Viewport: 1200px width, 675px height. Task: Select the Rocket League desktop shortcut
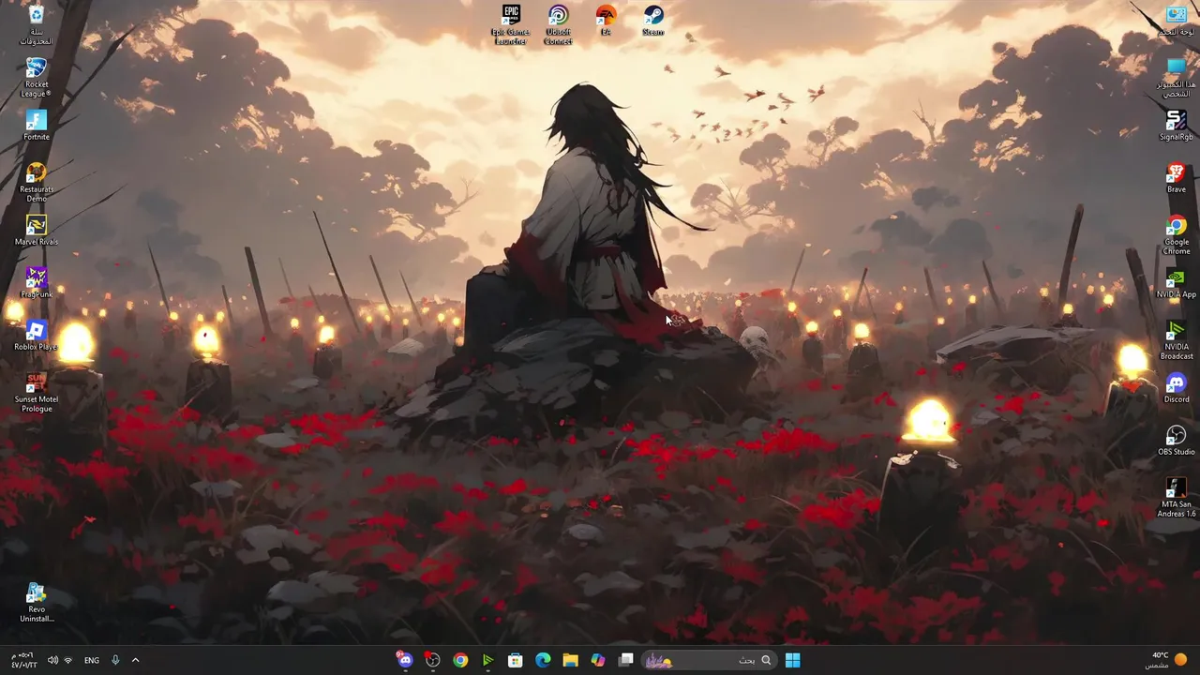36,78
